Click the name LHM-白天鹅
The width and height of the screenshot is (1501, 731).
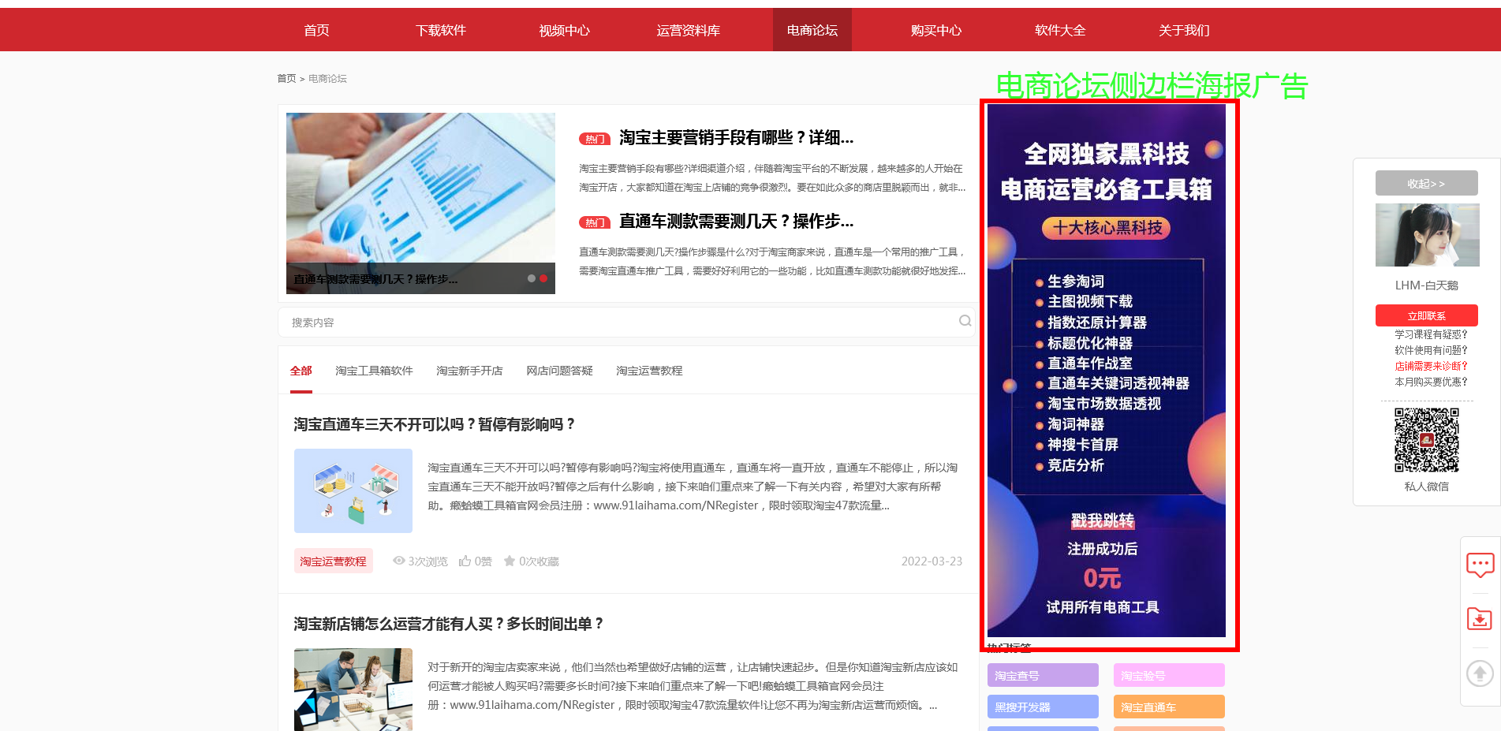point(1426,285)
